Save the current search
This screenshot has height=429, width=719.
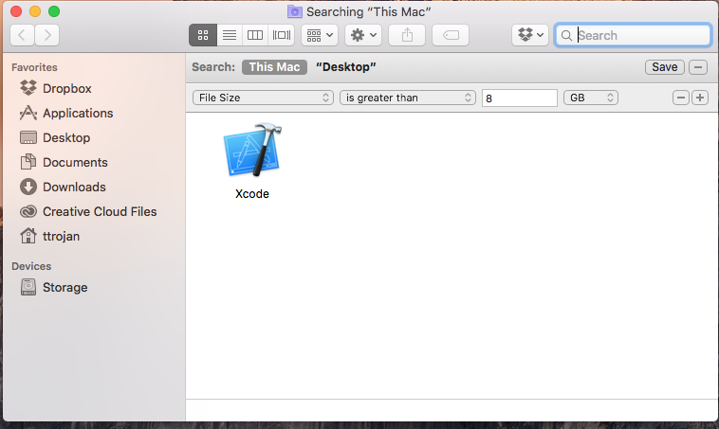pyautogui.click(x=664, y=67)
